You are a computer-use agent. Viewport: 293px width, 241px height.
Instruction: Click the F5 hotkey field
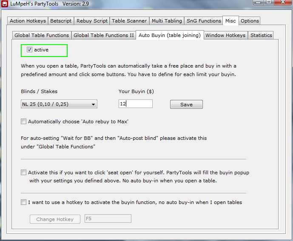108,218
